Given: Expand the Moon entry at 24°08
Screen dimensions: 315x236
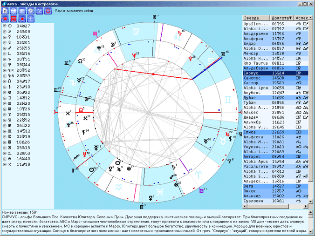Looking at the screenshot, I should pyautogui.click(x=4, y=32).
